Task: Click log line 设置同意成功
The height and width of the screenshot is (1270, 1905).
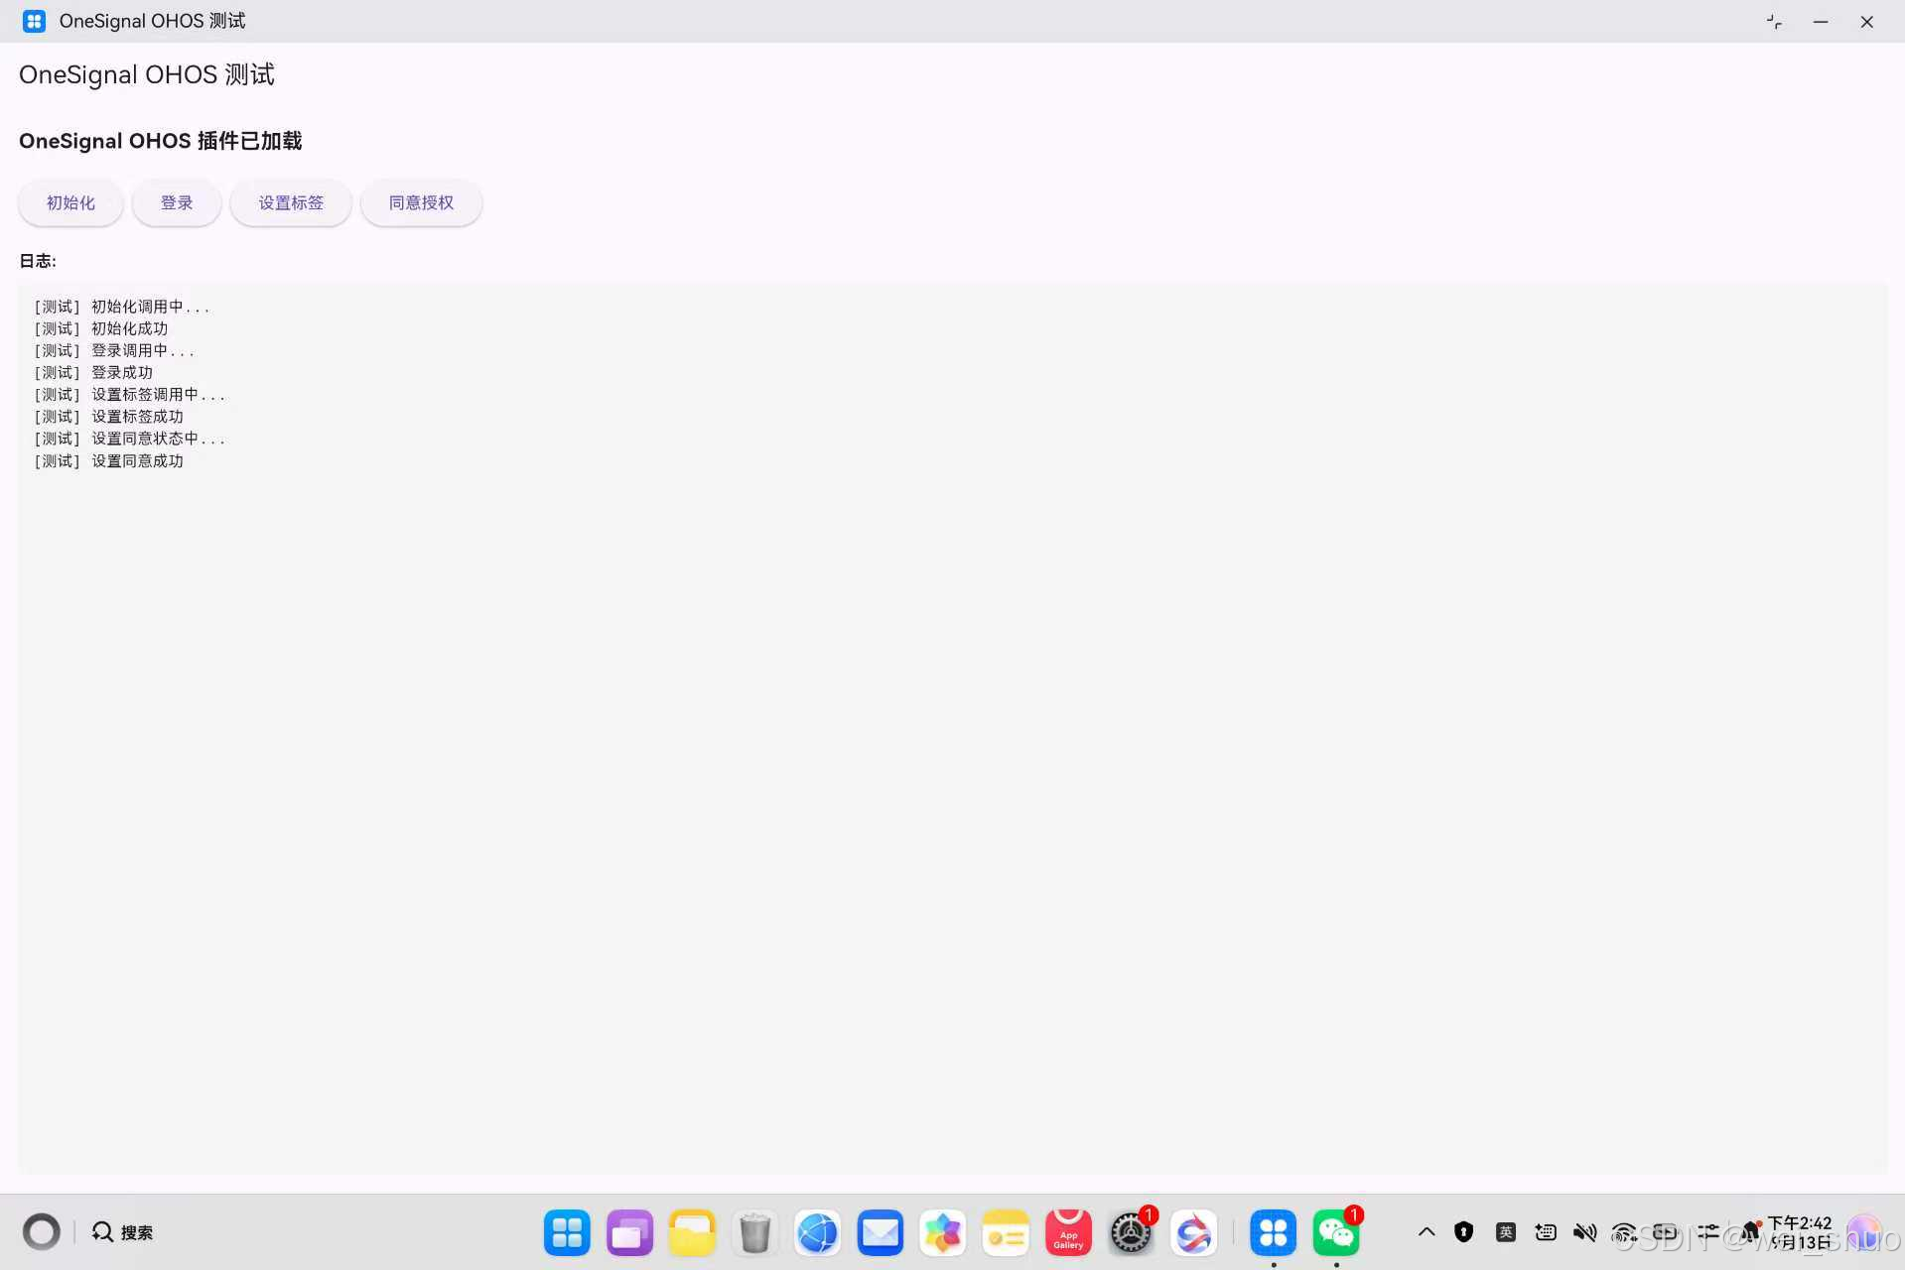Action: (108, 460)
